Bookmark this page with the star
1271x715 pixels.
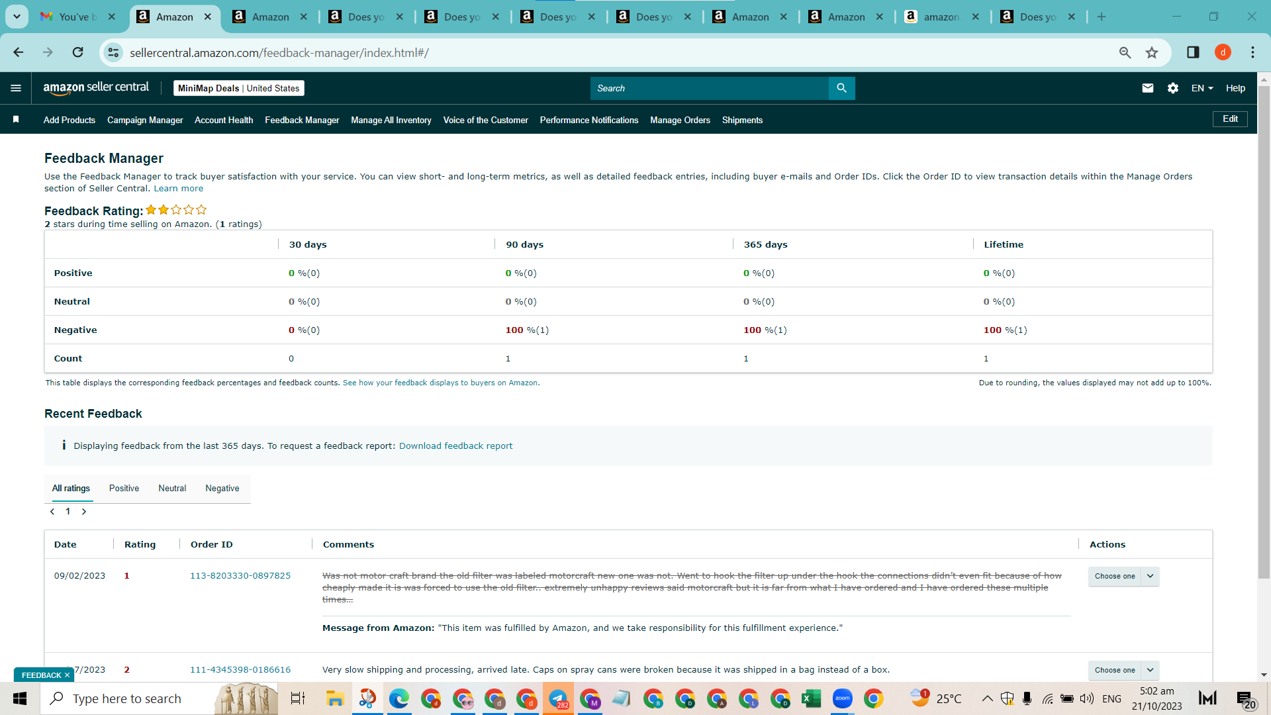pyautogui.click(x=1152, y=52)
